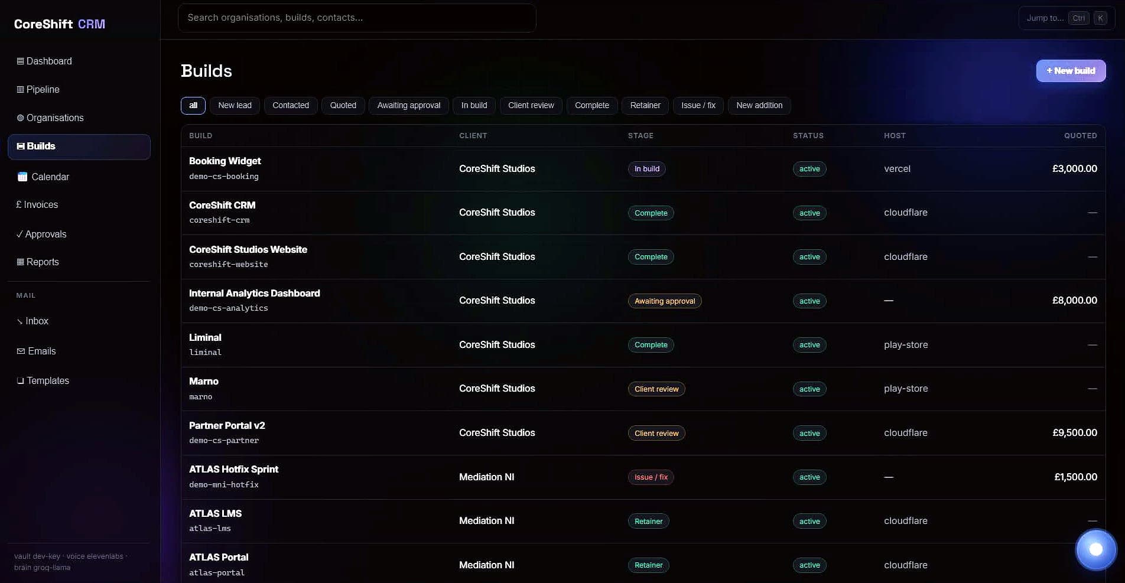Click the £3,000.00 quoted amount
The image size is (1125, 583).
1074,169
